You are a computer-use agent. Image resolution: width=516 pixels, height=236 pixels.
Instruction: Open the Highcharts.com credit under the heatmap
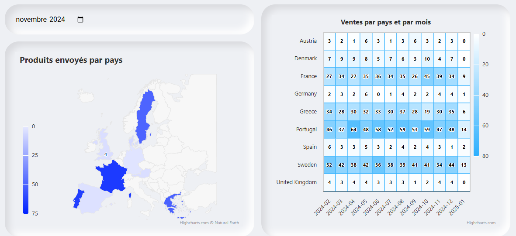coord(481,223)
